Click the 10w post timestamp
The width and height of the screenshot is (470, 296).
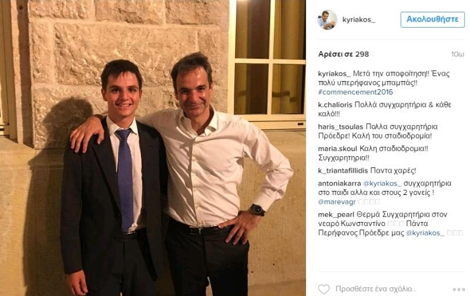(x=458, y=55)
